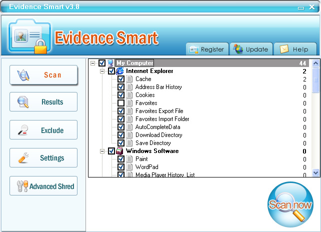Uncheck the Favorites Export File checkbox

point(121,111)
